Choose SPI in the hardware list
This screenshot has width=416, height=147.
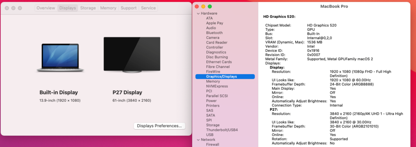209,120
